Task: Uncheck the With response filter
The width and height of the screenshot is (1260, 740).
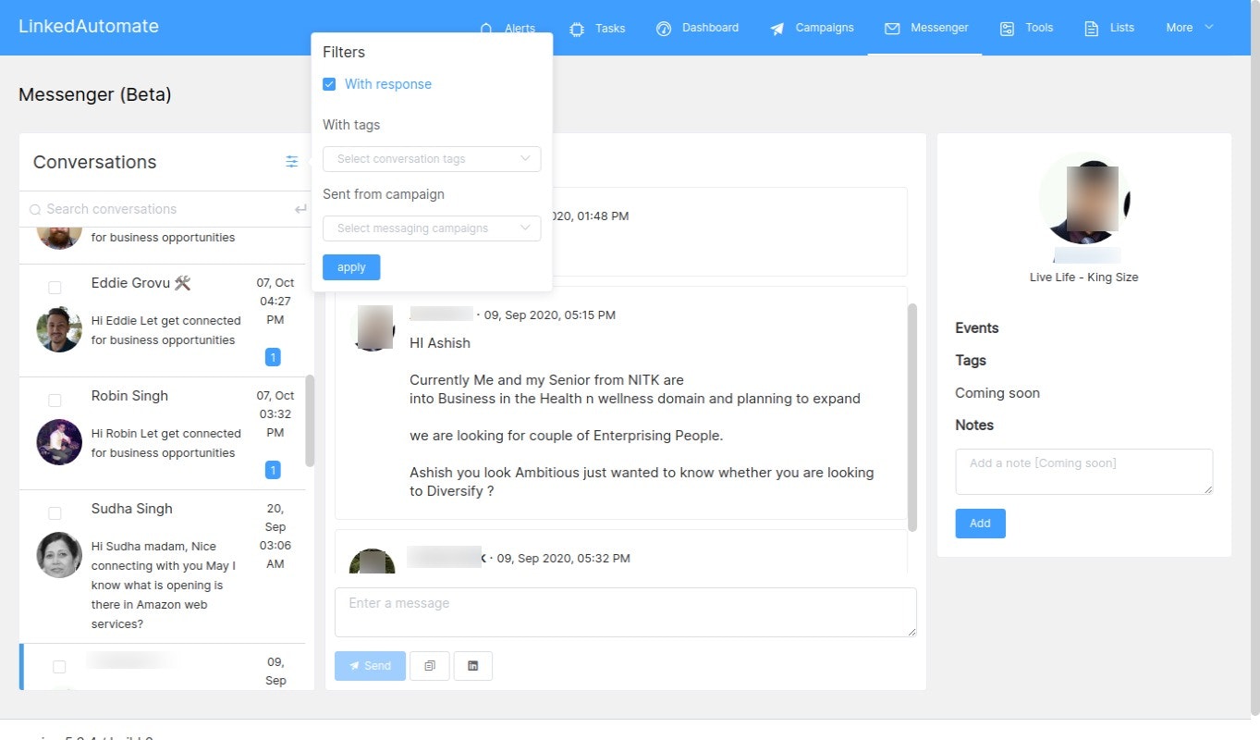Action: click(x=329, y=83)
